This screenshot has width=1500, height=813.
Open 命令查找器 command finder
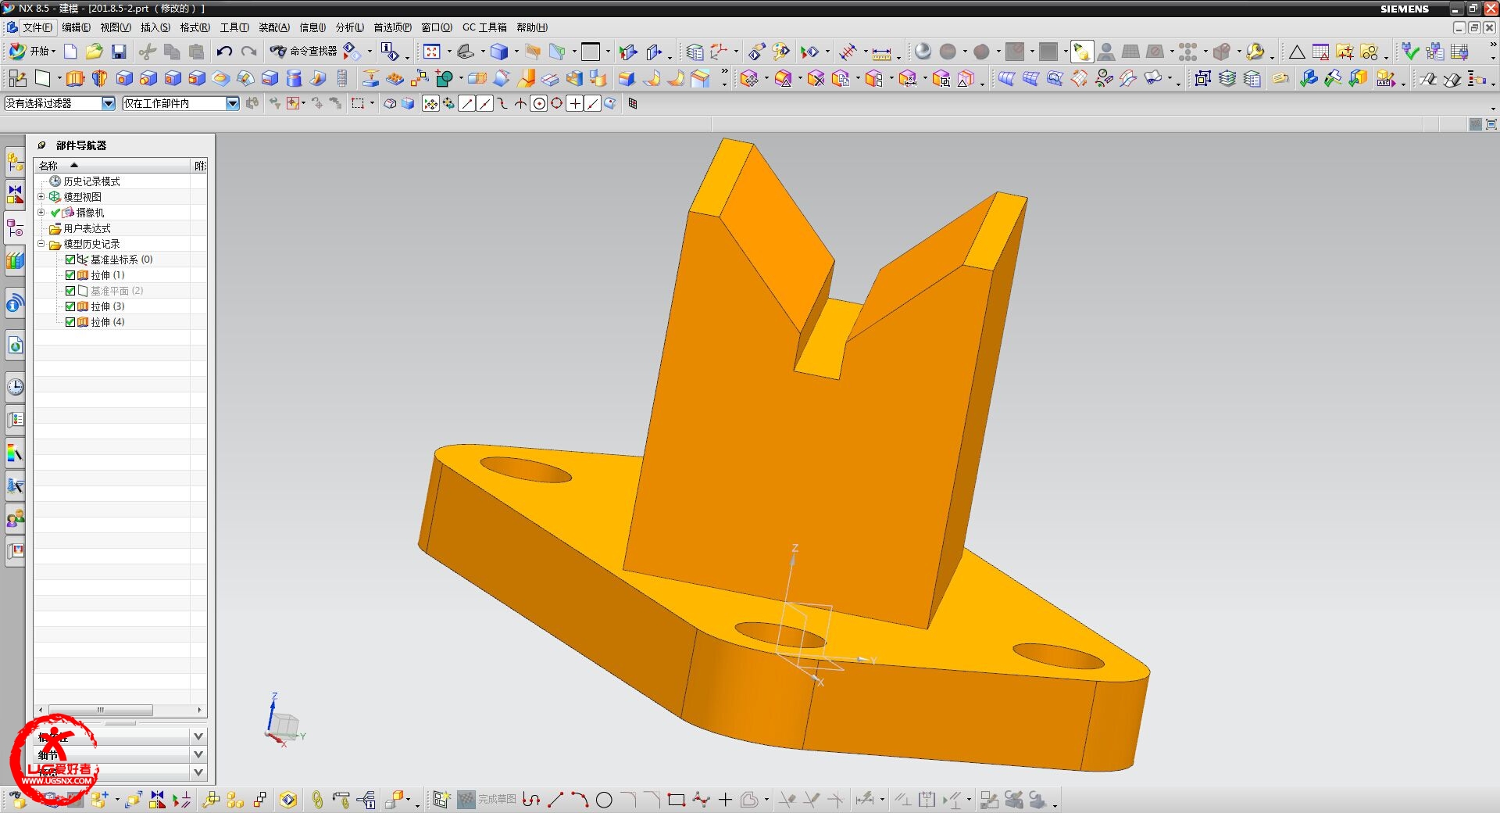point(303,52)
